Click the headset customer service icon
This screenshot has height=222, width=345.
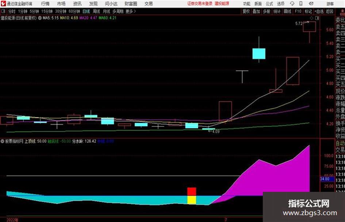(x=292, y=4)
